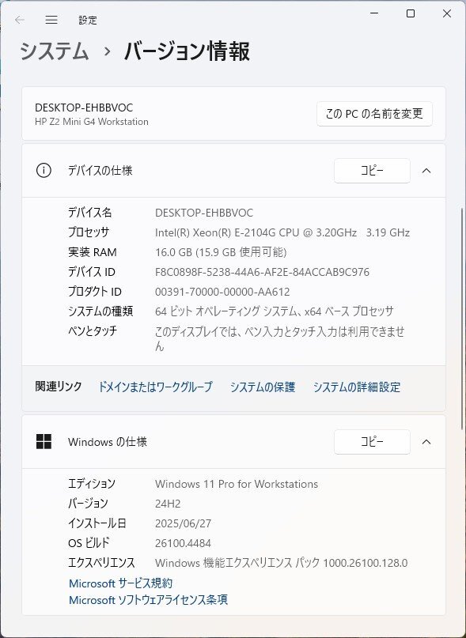Click the ペンとタッチ description text
The height and width of the screenshot is (638, 466).
pos(279,338)
